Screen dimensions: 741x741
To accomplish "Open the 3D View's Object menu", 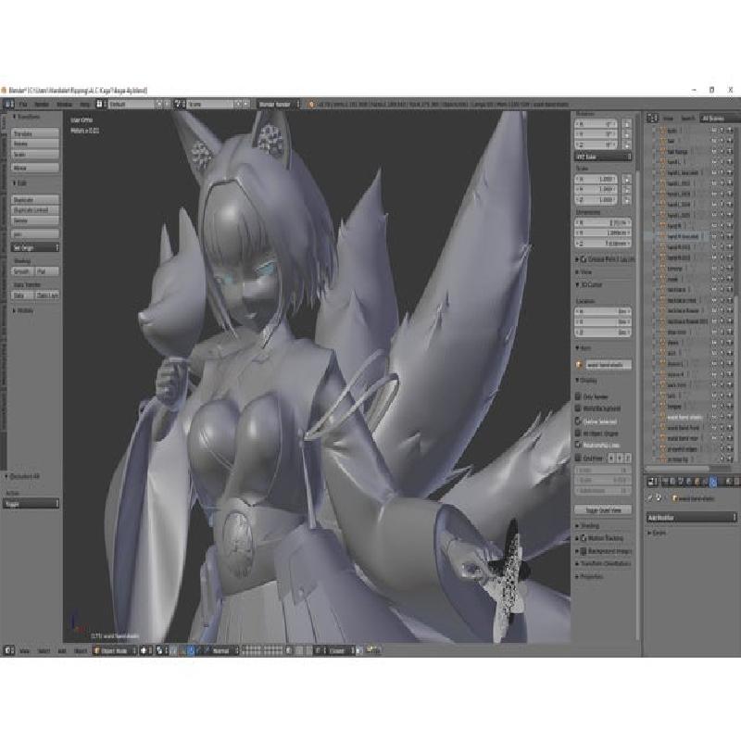I will pos(81,651).
